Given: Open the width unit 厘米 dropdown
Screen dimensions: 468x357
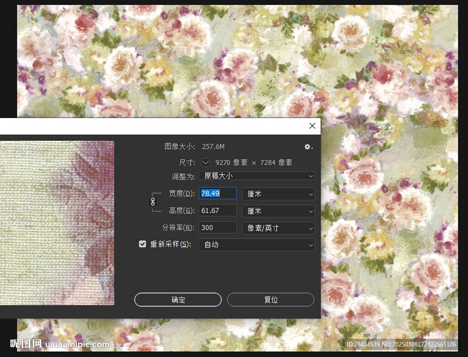Looking at the screenshot, I should [278, 194].
